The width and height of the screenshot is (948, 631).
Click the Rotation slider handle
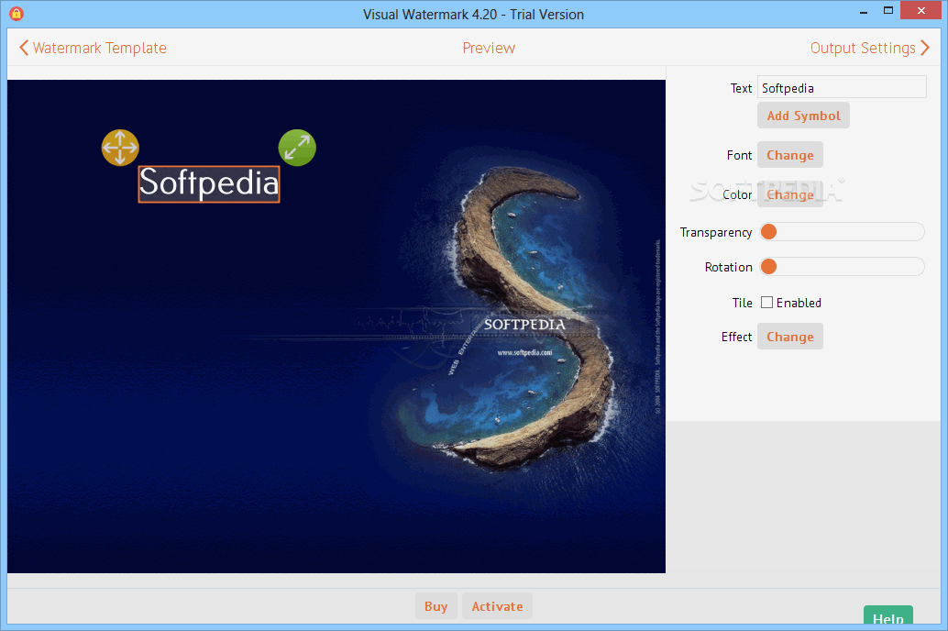click(x=768, y=267)
